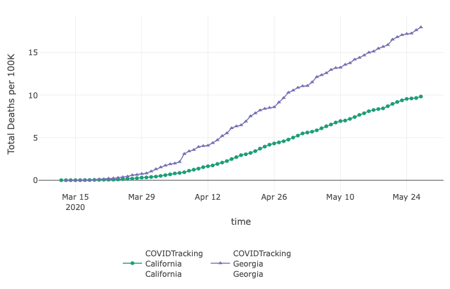This screenshot has width=450, height=289.
Task: Click the Apr 12 x-axis tick label
Action: 208,197
